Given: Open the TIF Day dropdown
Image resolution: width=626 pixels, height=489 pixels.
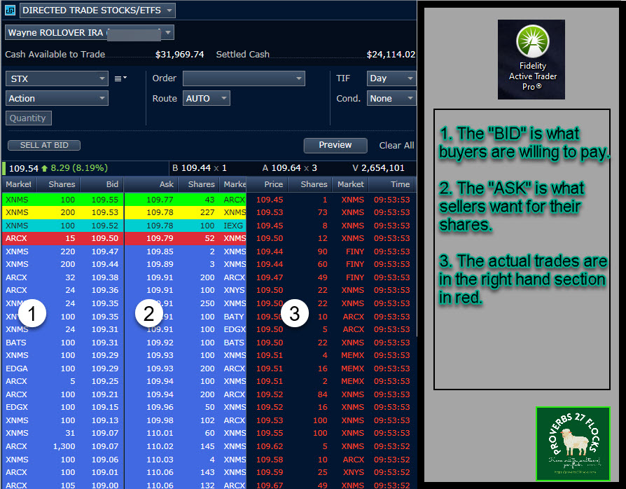Looking at the screenshot, I should point(391,78).
